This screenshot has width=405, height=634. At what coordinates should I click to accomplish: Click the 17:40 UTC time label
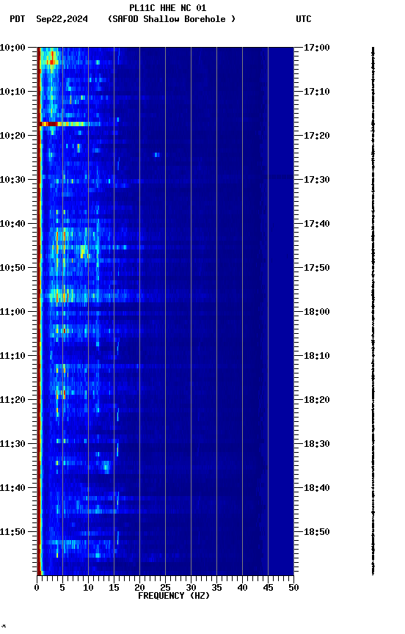pyautogui.click(x=317, y=224)
